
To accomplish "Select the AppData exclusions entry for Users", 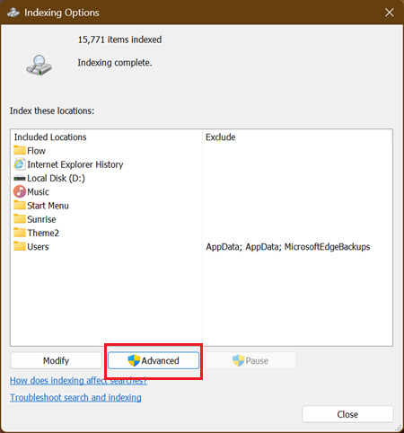I will coord(288,247).
